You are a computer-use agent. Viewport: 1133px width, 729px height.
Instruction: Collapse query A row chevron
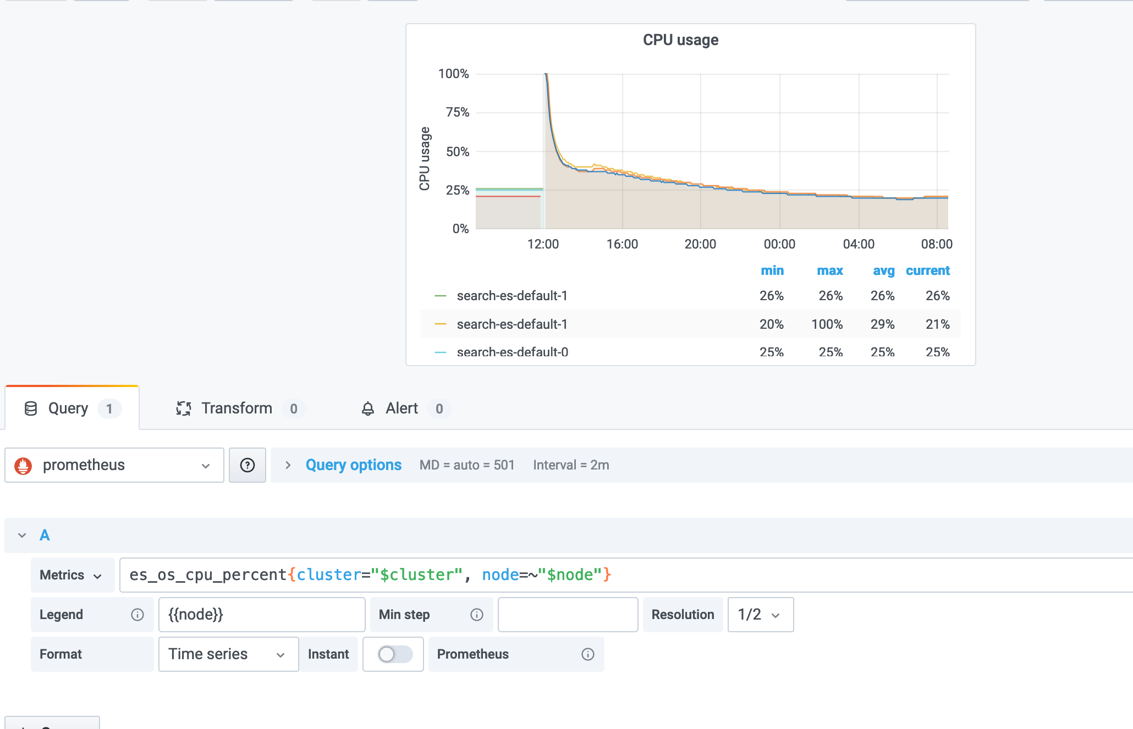tap(22, 535)
